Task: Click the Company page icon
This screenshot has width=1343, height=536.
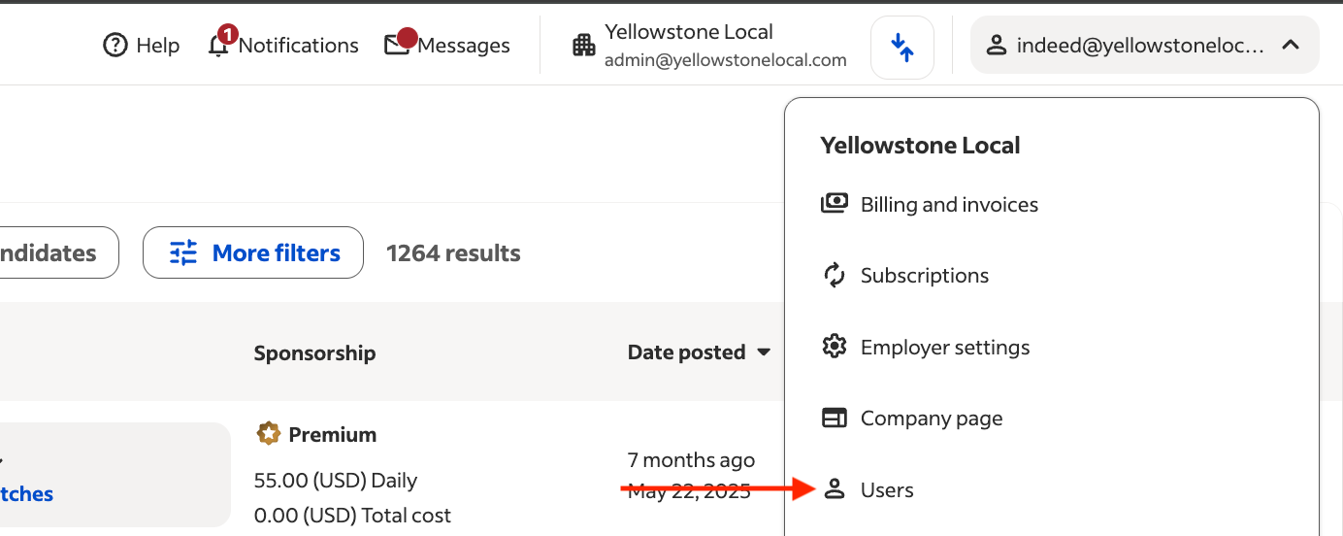Action: pos(835,419)
